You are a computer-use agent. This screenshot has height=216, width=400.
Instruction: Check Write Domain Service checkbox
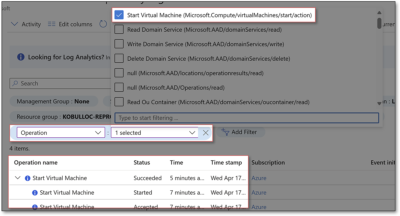coord(119,44)
